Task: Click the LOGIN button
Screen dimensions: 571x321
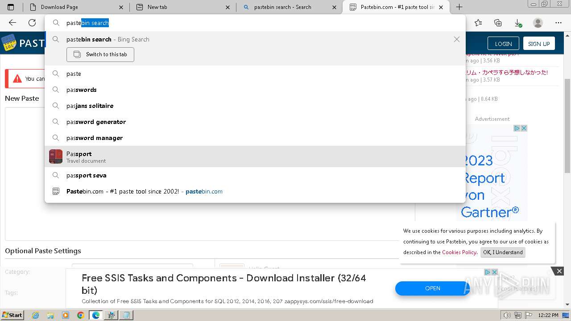Action: [x=503, y=44]
